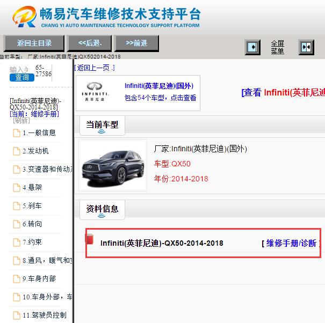The width and height of the screenshot is (325, 323).
Task: Click the 查看 Infiniti(英菲尼迪) link on the right
Action: [x=283, y=92]
